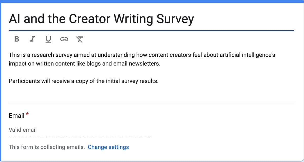Image resolution: width=304 pixels, height=162 pixels.
Task: Click the 'Participants will receive a copy' line
Action: click(84, 81)
